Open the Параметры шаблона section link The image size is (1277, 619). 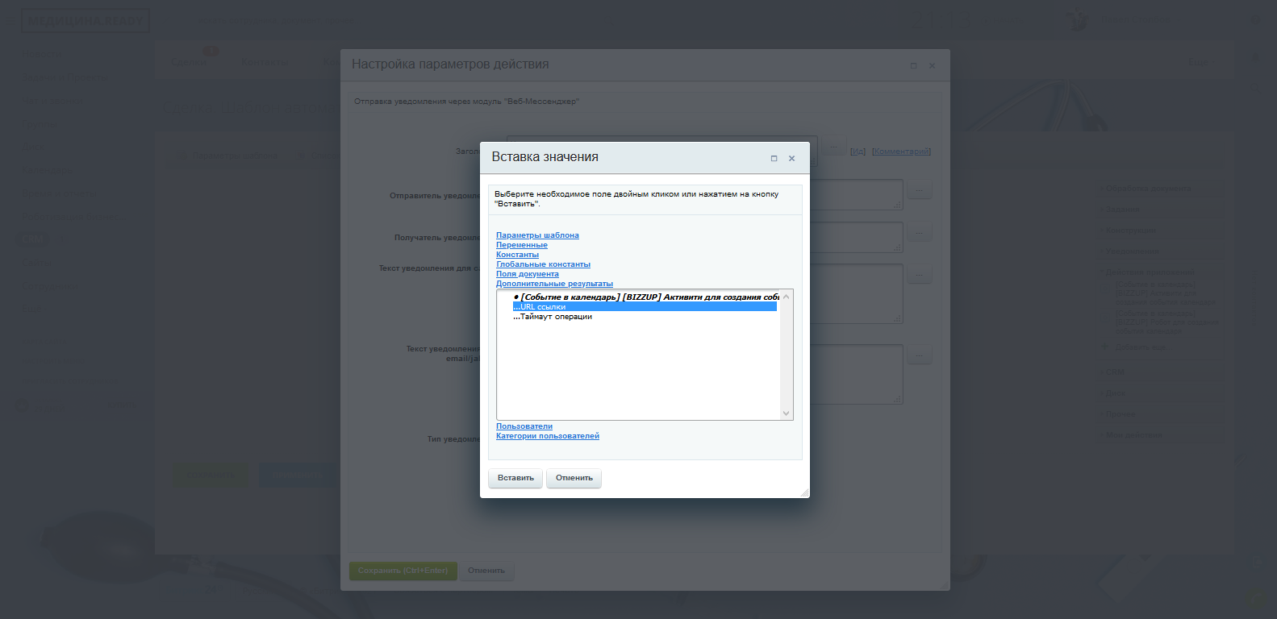(537, 235)
